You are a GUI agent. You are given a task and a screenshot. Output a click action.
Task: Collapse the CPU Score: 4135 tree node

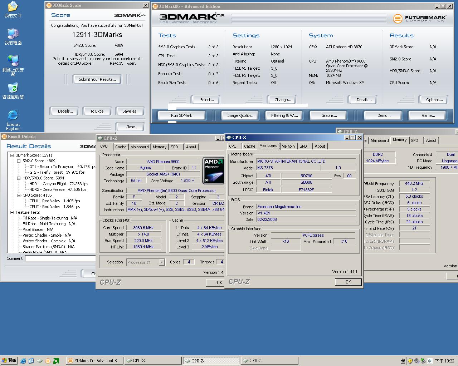point(19,195)
